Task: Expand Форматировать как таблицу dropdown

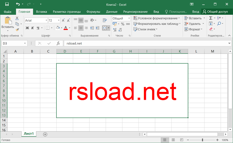Action: pyautogui.click(x=180, y=24)
